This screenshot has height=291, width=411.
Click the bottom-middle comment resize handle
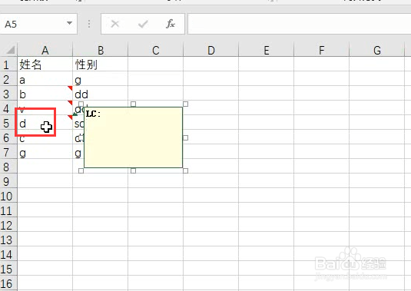click(133, 170)
